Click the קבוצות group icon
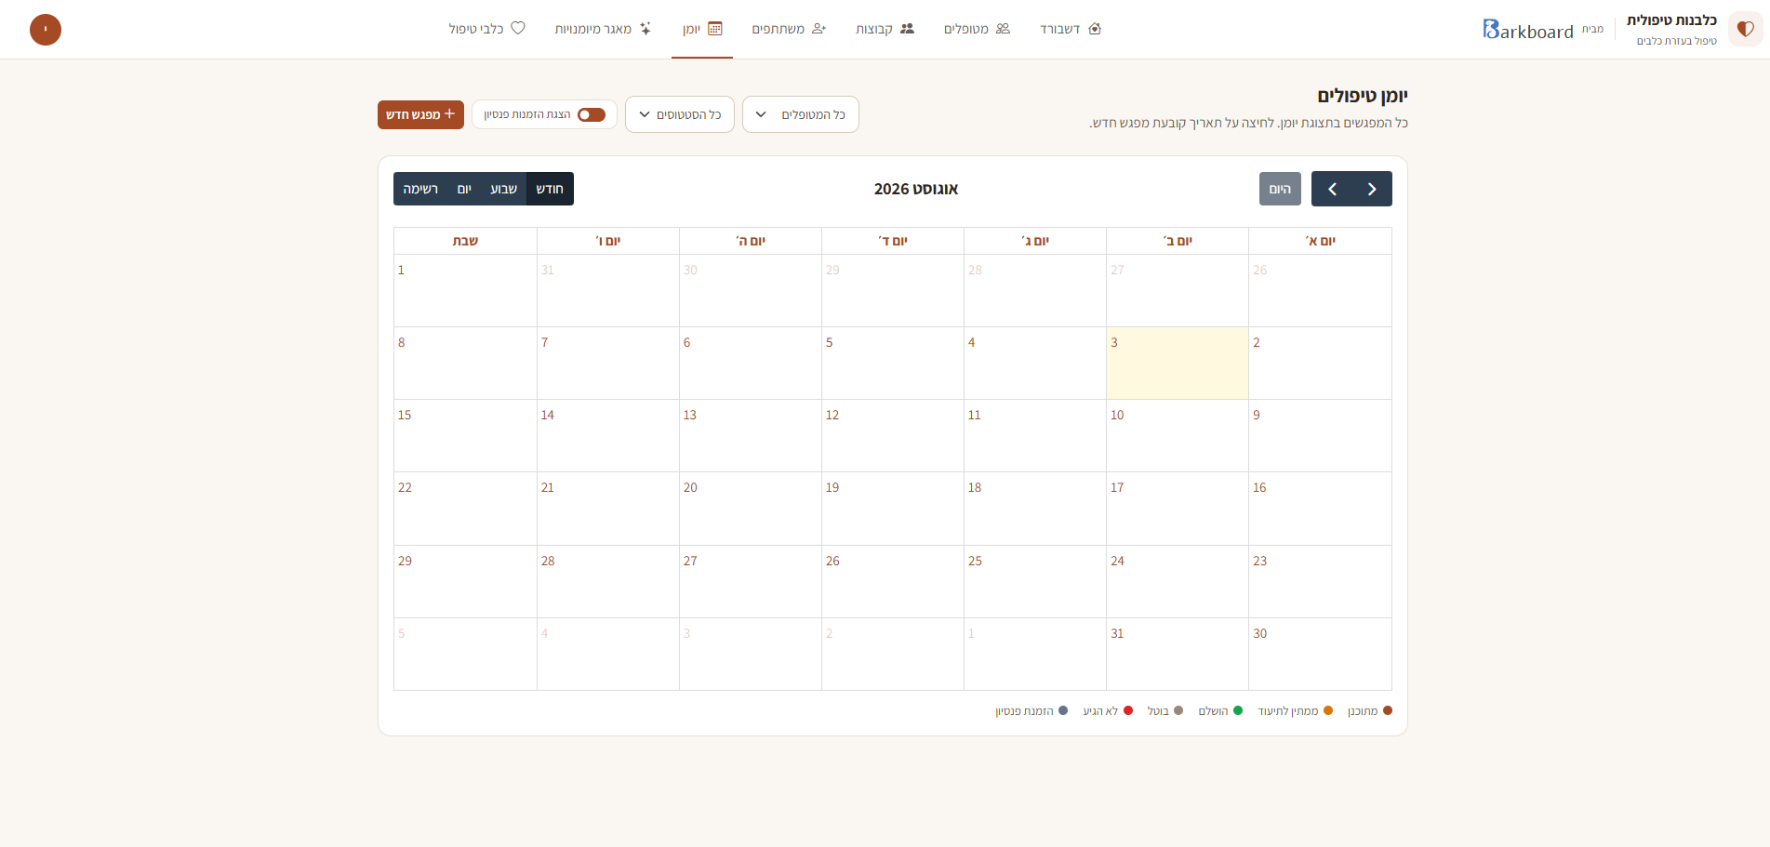This screenshot has height=847, width=1770. (x=907, y=29)
